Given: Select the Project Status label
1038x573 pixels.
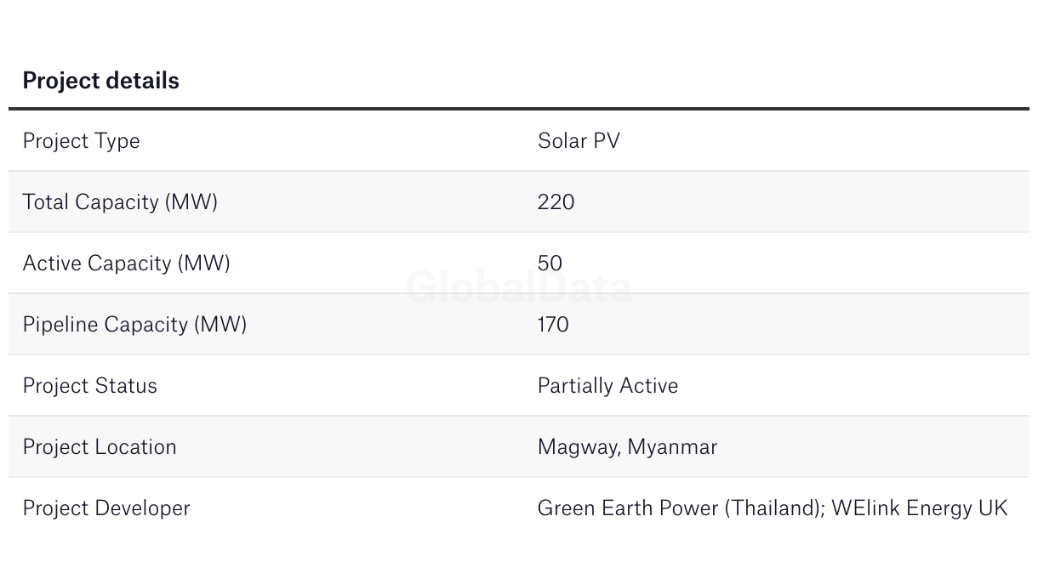Looking at the screenshot, I should coord(89,386).
